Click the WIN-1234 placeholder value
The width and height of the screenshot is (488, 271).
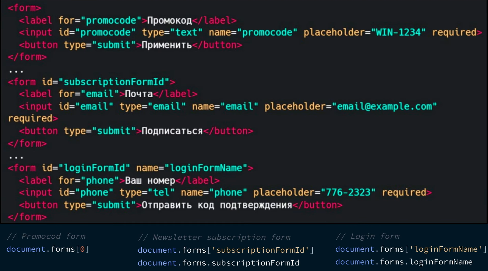coord(398,32)
